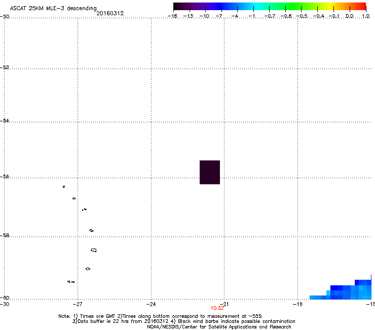Click the red time stamp 10:32

click(x=217, y=308)
